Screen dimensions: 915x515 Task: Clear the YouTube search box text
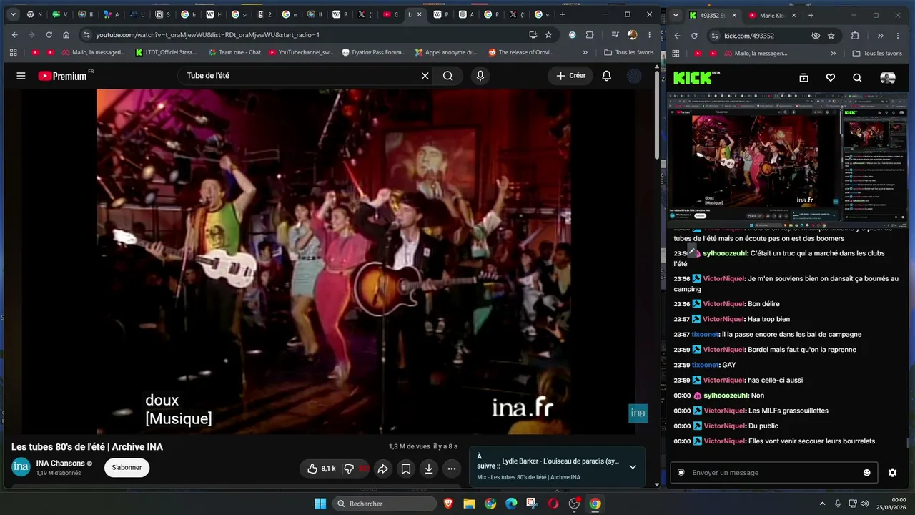pyautogui.click(x=425, y=76)
